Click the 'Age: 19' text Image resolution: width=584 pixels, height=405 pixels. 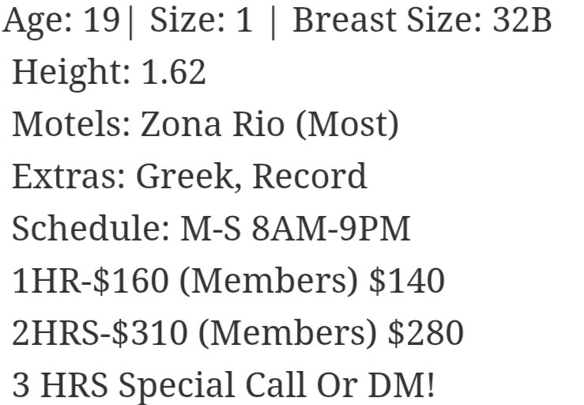pos(61,21)
